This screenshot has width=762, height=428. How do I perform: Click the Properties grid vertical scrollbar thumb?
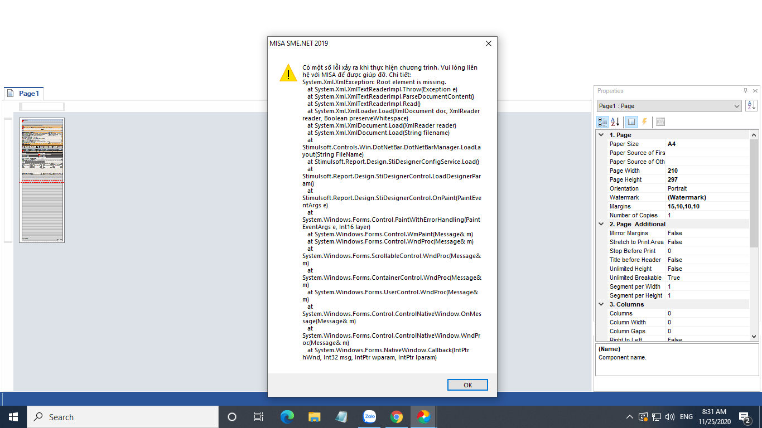754,193
